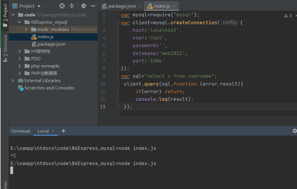The width and height of the screenshot is (297, 189).
Task: Click the Structure tool window icon
Action: pos(5,60)
